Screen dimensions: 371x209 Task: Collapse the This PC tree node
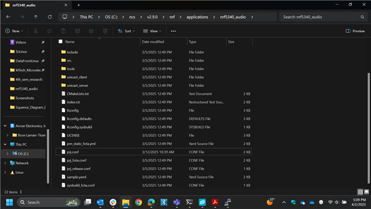click(x=5, y=145)
